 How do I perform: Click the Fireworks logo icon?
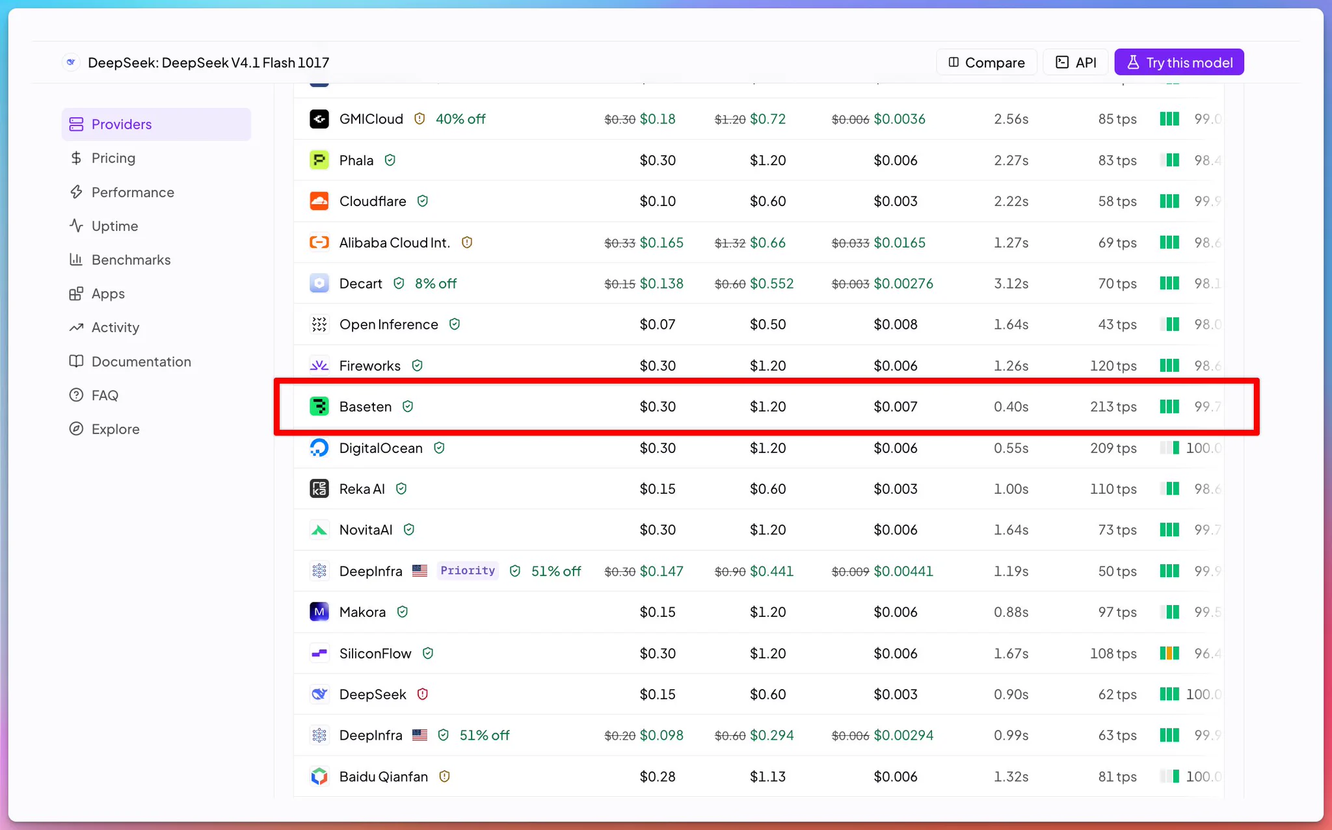319,365
